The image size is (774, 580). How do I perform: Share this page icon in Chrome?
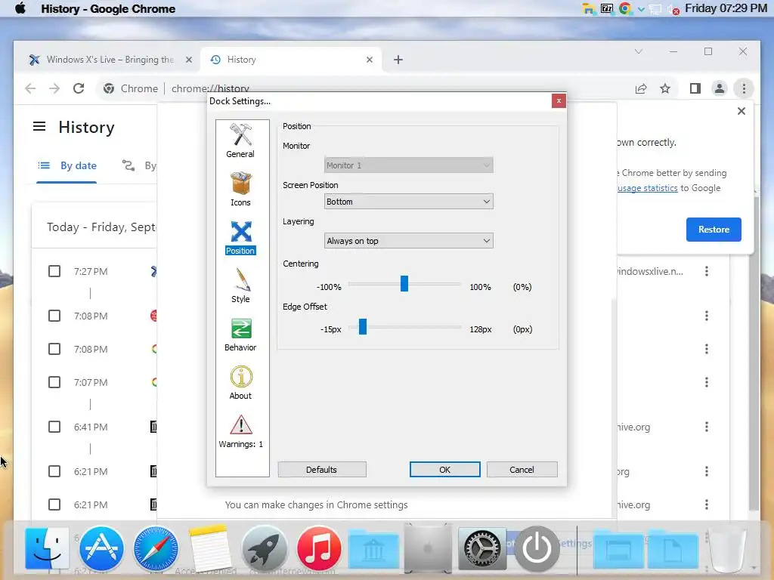[641, 88]
